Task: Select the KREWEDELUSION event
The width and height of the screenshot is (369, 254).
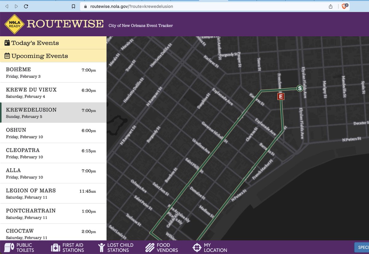Action: pyautogui.click(x=53, y=113)
